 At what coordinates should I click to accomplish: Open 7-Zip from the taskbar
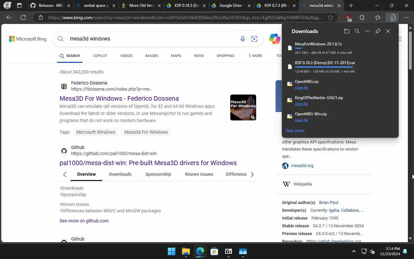coord(228,251)
